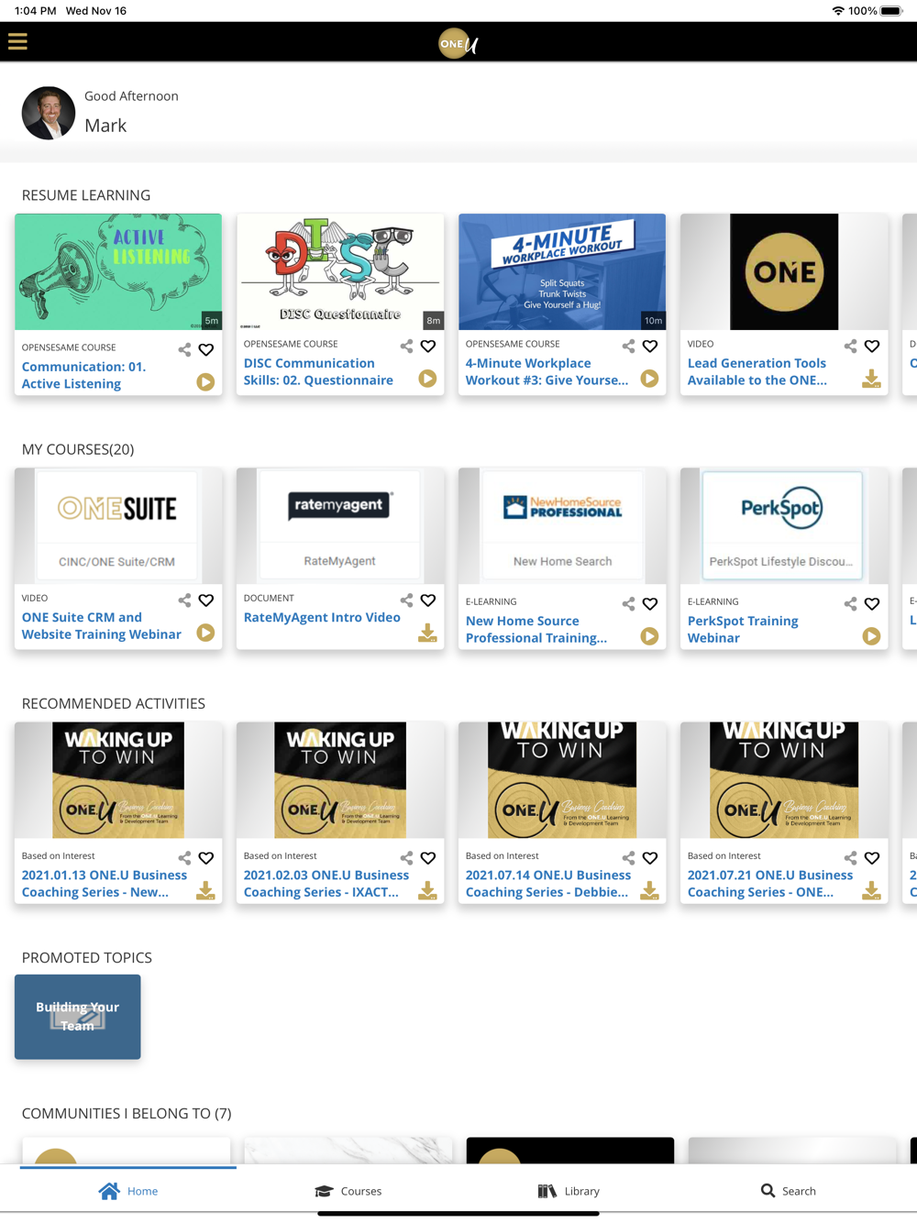Open the hamburger menu

(x=17, y=41)
